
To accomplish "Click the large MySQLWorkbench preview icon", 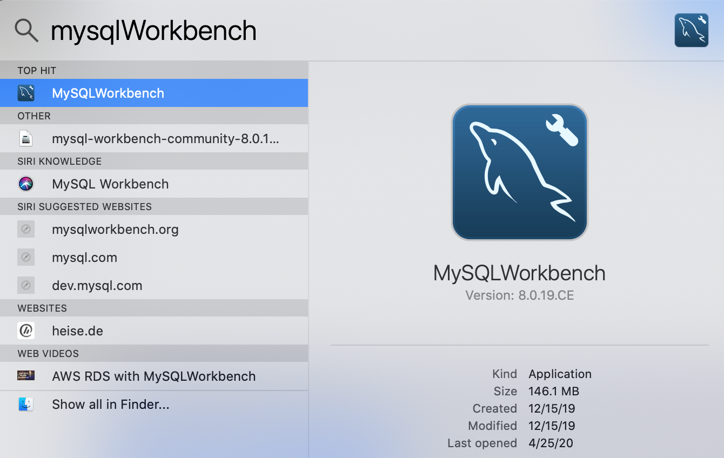I will pos(519,172).
